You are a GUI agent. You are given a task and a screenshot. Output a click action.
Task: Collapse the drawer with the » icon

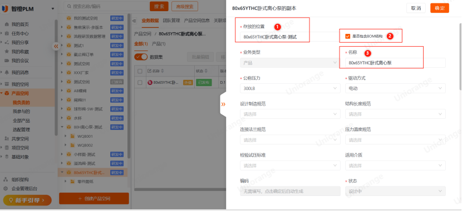click(223, 104)
